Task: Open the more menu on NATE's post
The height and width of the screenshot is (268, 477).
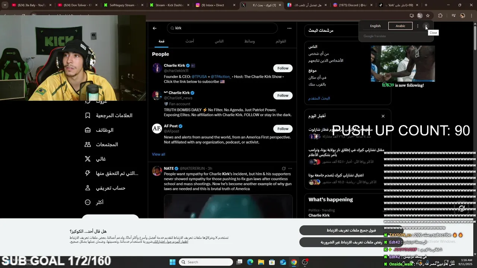Action: 290,169
